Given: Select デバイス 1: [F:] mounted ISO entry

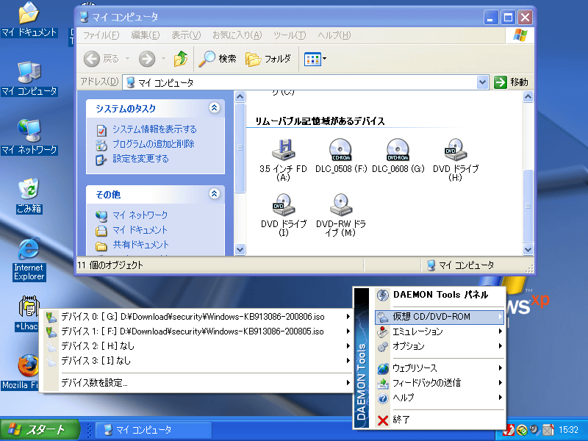Looking at the screenshot, I should click(197, 331).
